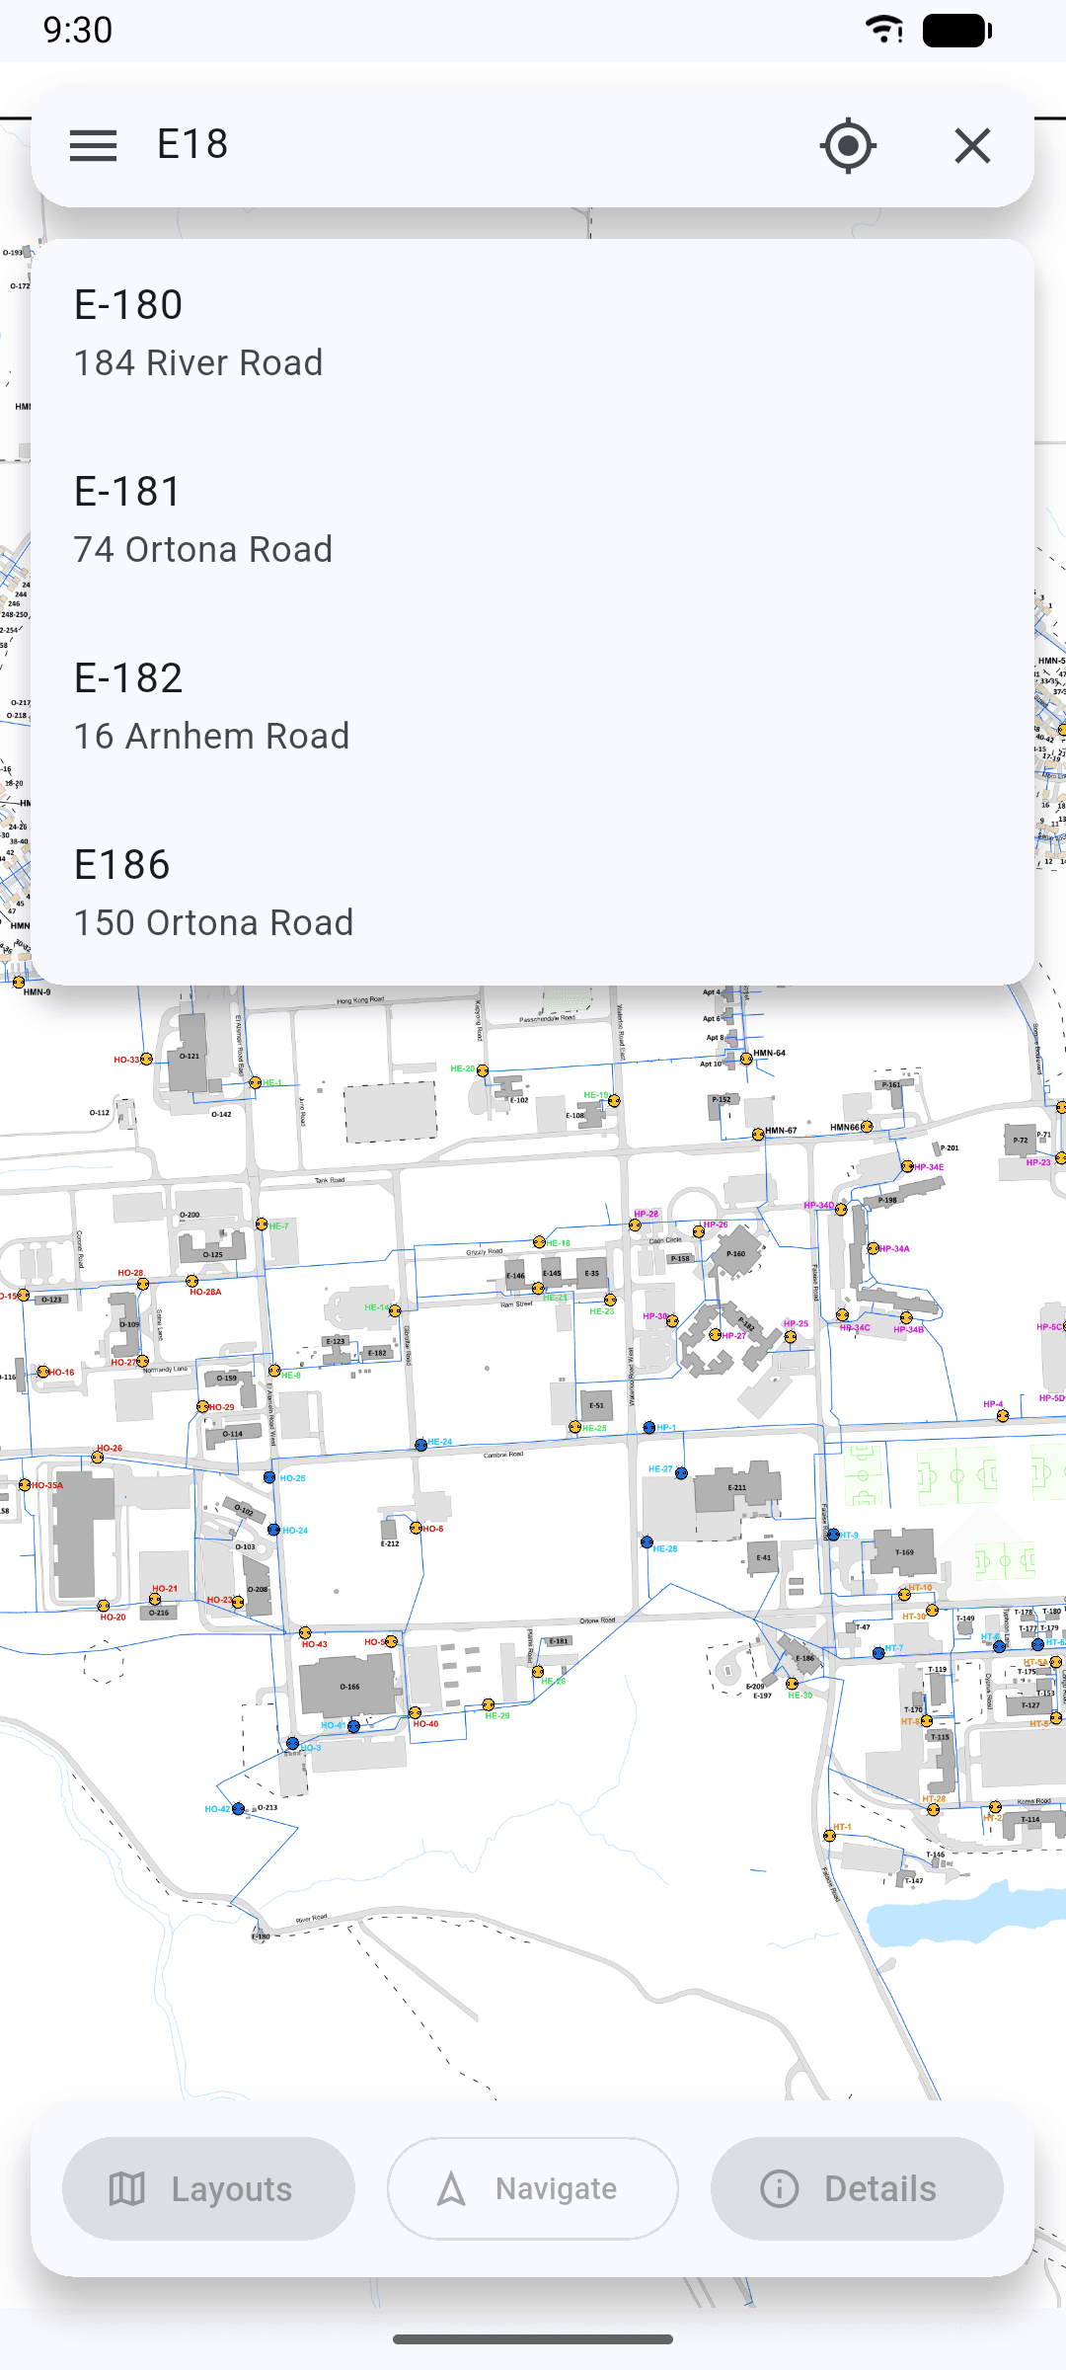Tap the E-51 building on map
1066x2370 pixels.
pyautogui.click(x=596, y=1405)
